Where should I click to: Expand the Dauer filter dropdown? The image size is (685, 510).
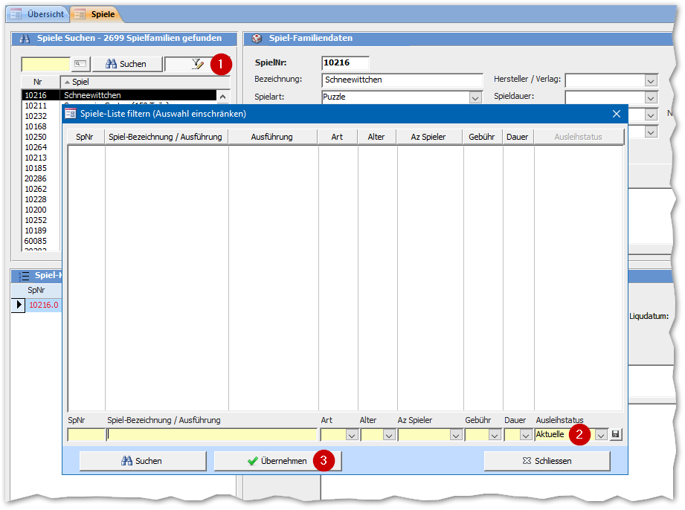click(x=526, y=436)
